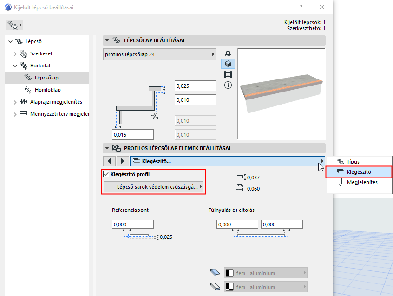
Task: Open Lépcső sarok védelem csúszásgá... selector
Action: [x=153, y=187]
